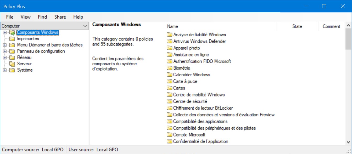352x154 pixels.
Task: Open the Find menu
Action: 42,17
